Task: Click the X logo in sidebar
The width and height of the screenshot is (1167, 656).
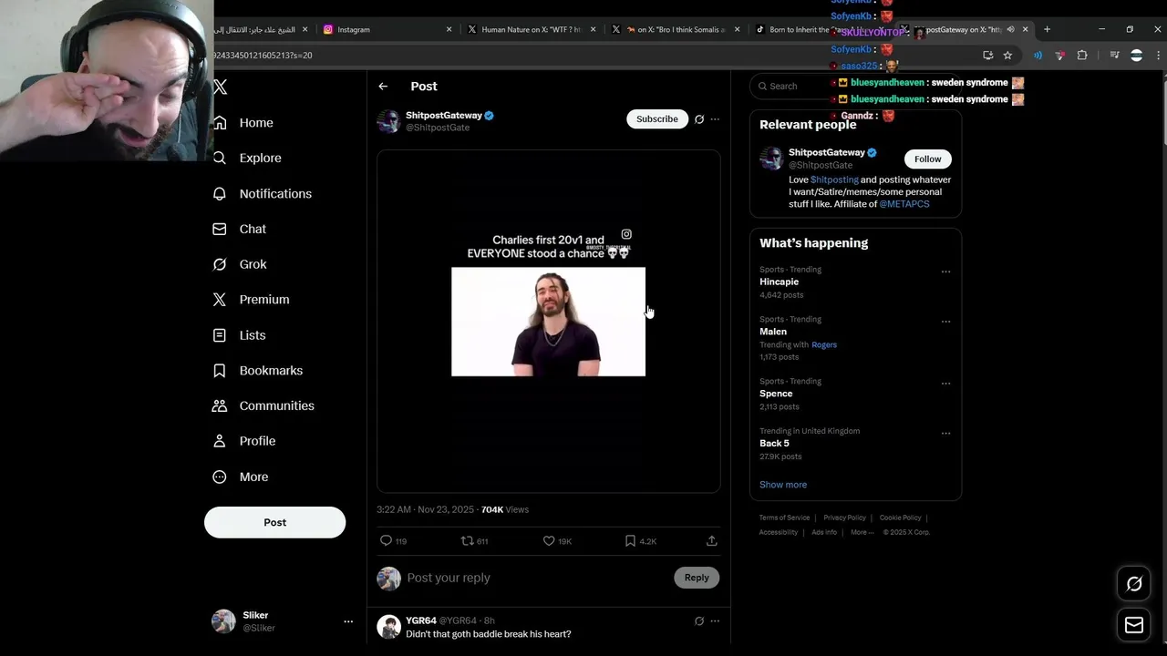Action: [220, 87]
